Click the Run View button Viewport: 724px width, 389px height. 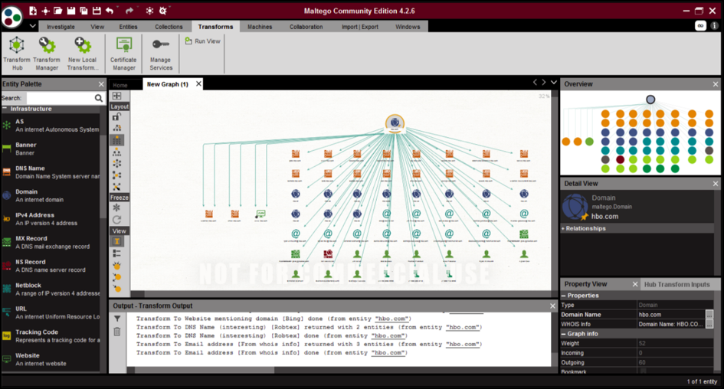[x=203, y=41]
